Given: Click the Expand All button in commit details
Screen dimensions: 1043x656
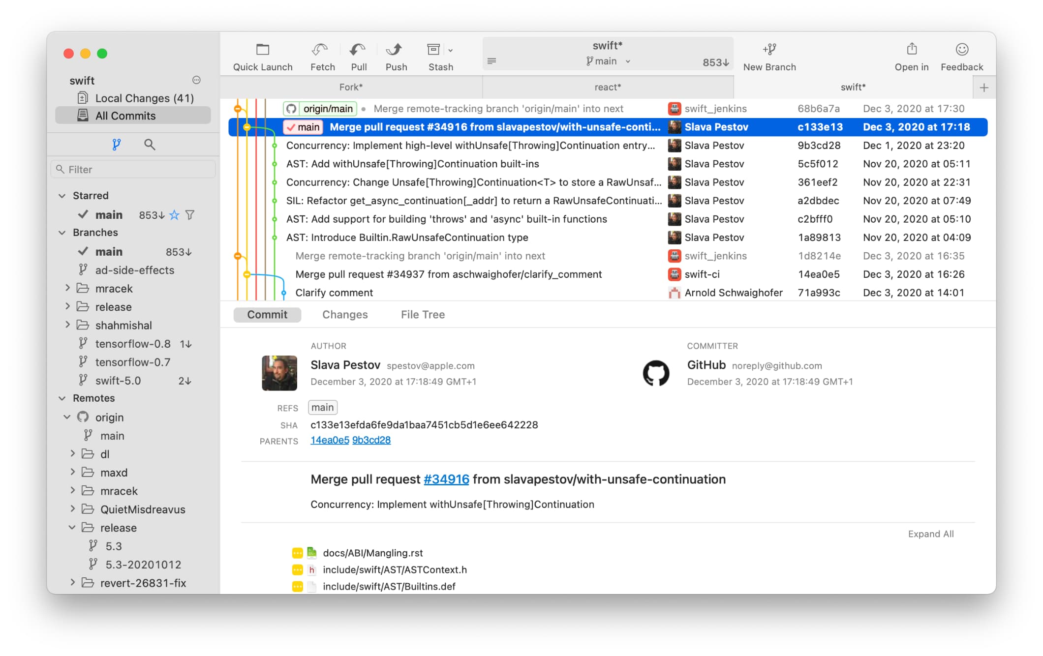Looking at the screenshot, I should [x=931, y=535].
